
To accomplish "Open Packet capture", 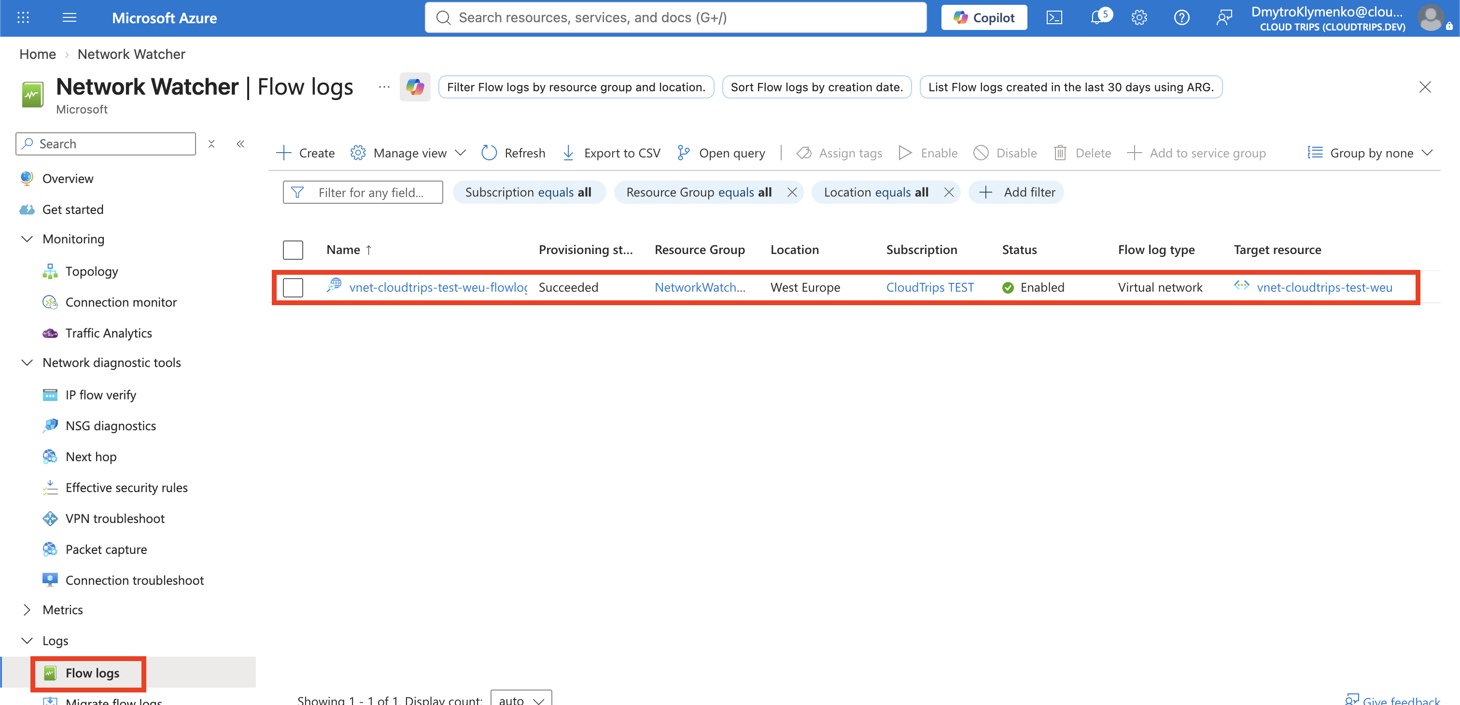I will pyautogui.click(x=106, y=549).
